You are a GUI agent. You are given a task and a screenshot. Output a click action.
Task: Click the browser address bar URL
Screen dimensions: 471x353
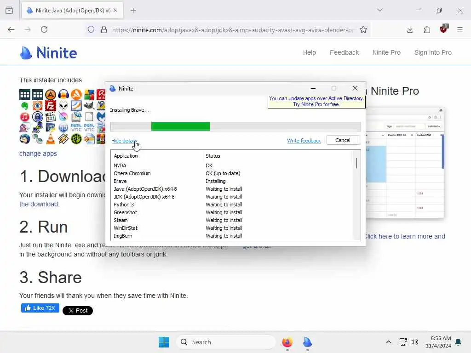coord(232,30)
